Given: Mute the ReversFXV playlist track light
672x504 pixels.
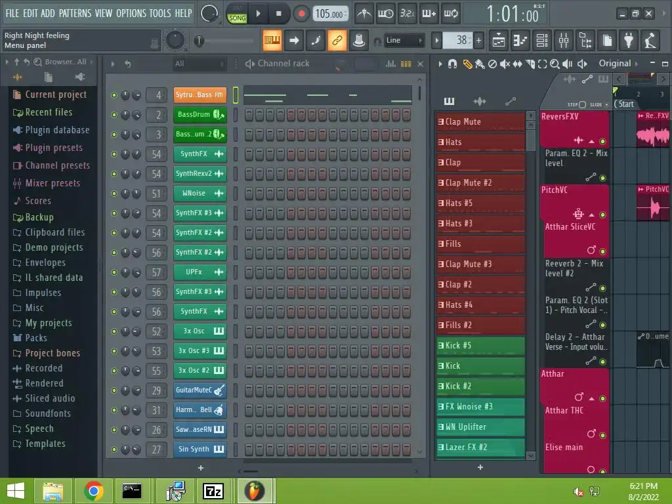Looking at the screenshot, I should pos(602,142).
